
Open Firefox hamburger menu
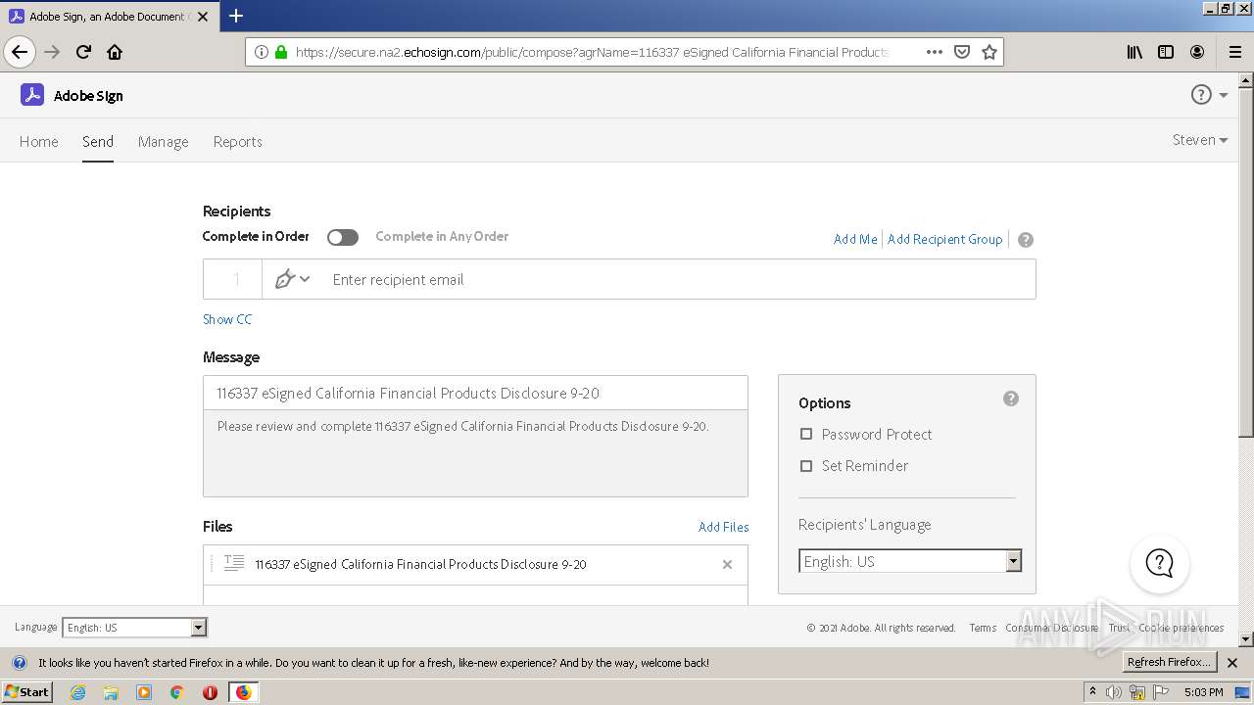(x=1234, y=52)
